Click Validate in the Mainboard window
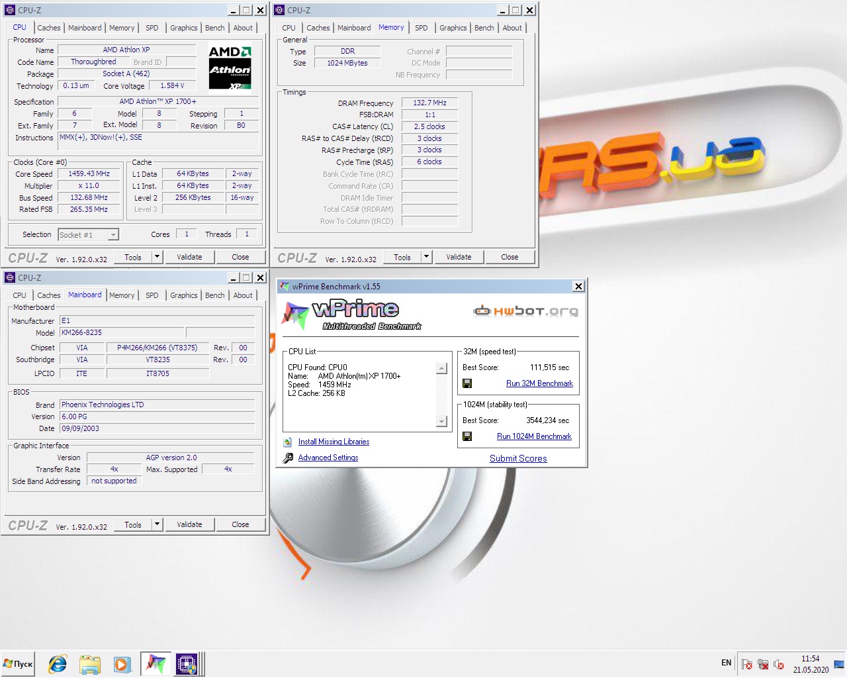 tap(189, 524)
